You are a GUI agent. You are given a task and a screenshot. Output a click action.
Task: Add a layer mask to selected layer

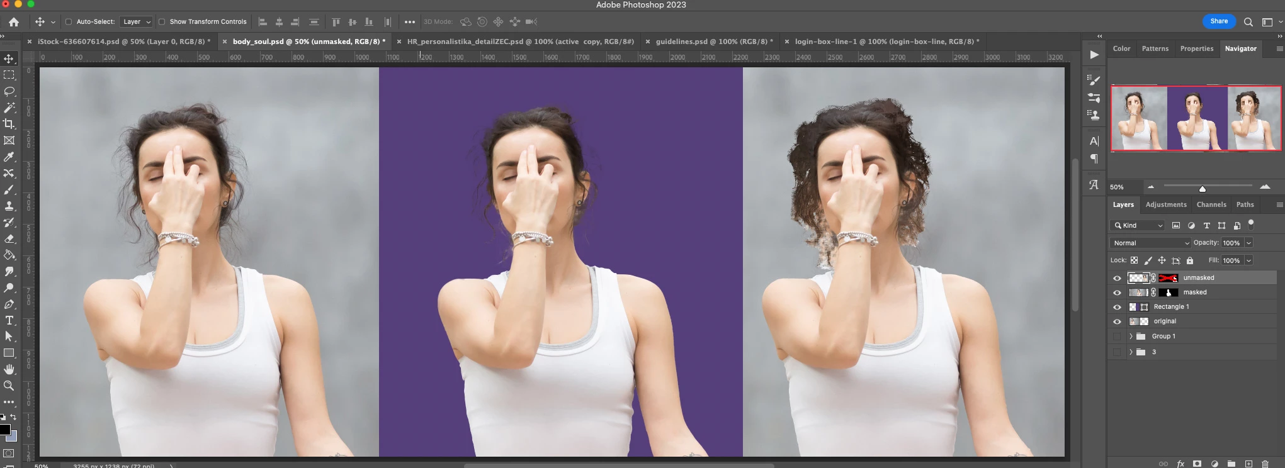click(1197, 464)
